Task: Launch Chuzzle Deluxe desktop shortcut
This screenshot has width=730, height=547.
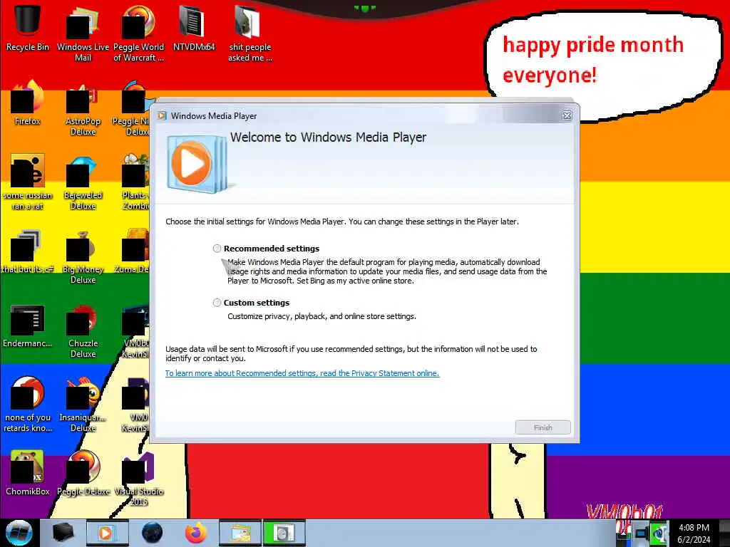Action: coord(83,330)
